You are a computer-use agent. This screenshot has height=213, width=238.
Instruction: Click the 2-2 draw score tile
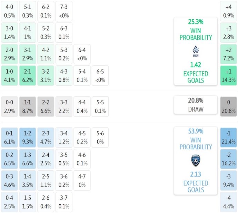46,106
